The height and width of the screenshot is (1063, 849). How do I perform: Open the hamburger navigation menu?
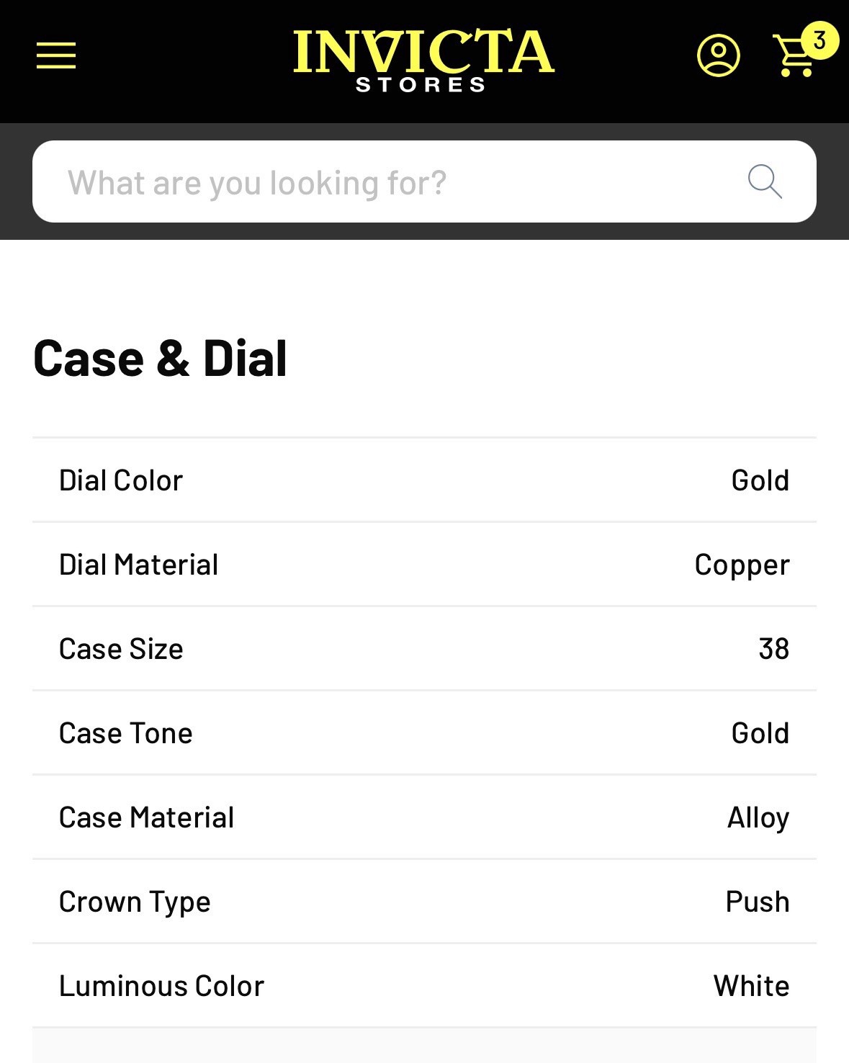click(56, 55)
